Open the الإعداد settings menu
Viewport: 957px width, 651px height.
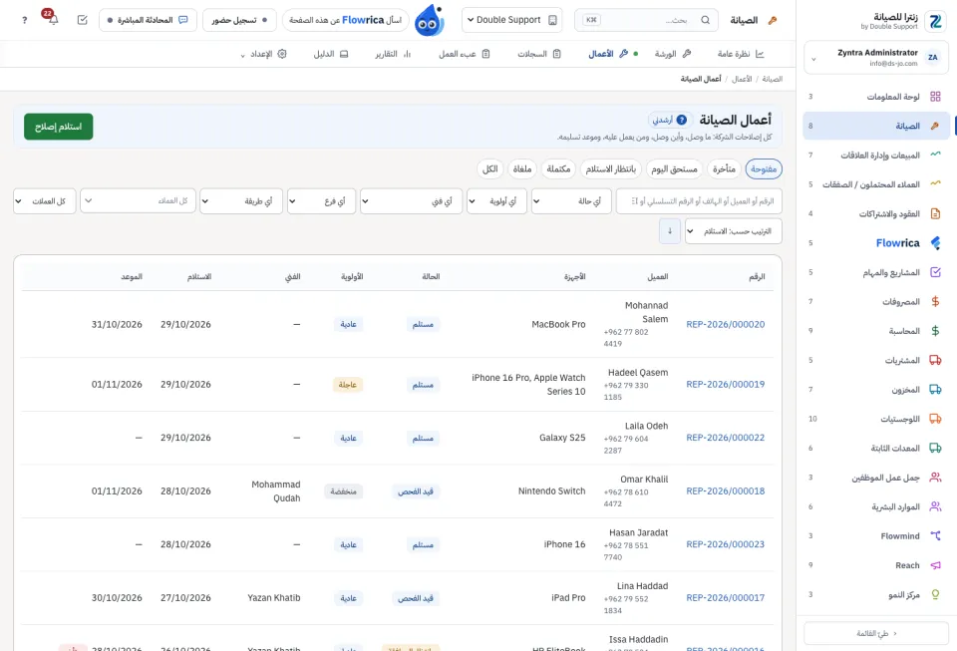click(263, 54)
